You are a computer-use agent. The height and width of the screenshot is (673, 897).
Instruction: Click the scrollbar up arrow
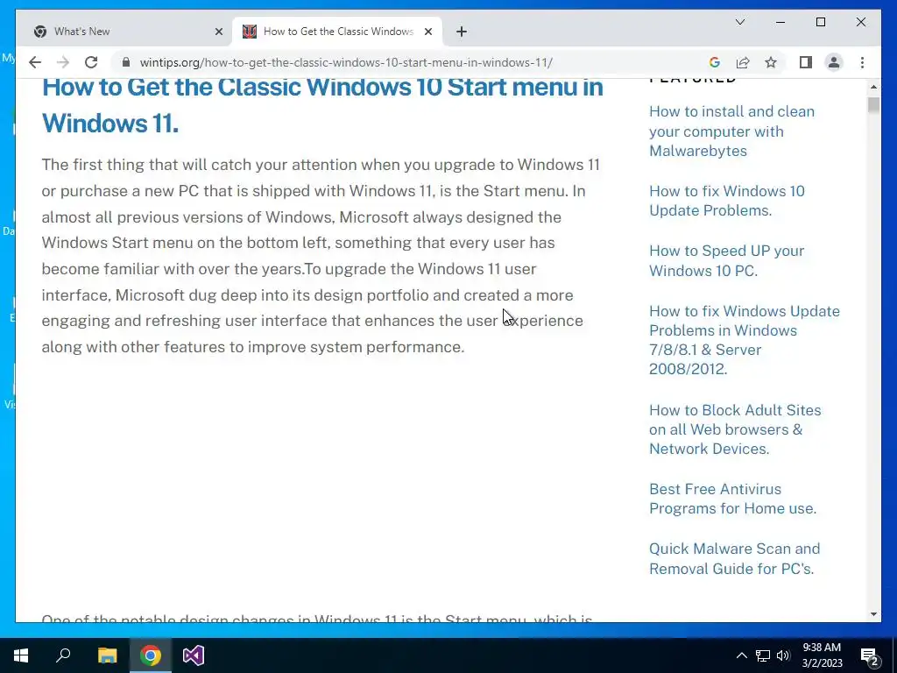pyautogui.click(x=873, y=87)
